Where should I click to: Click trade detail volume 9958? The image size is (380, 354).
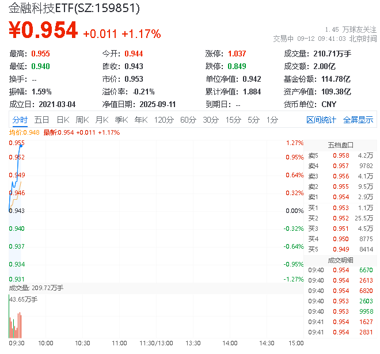[366, 311]
